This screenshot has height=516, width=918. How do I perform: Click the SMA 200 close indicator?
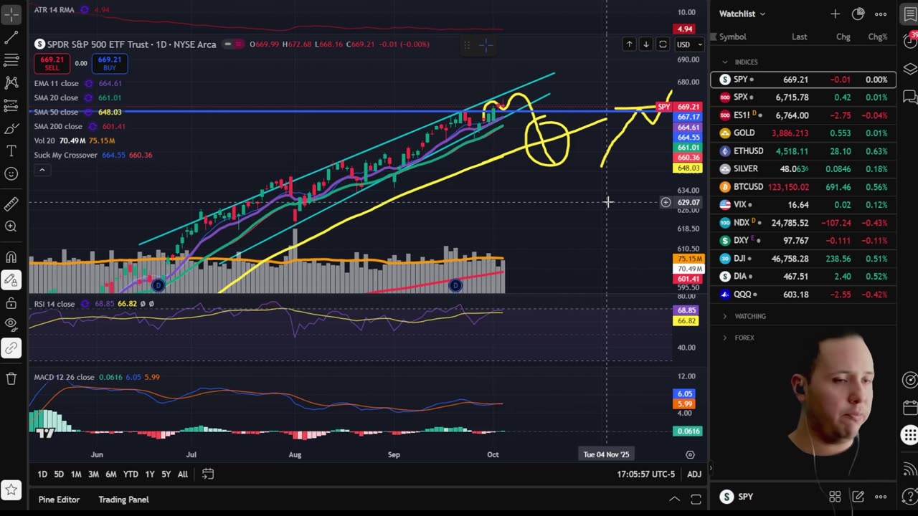click(x=58, y=126)
